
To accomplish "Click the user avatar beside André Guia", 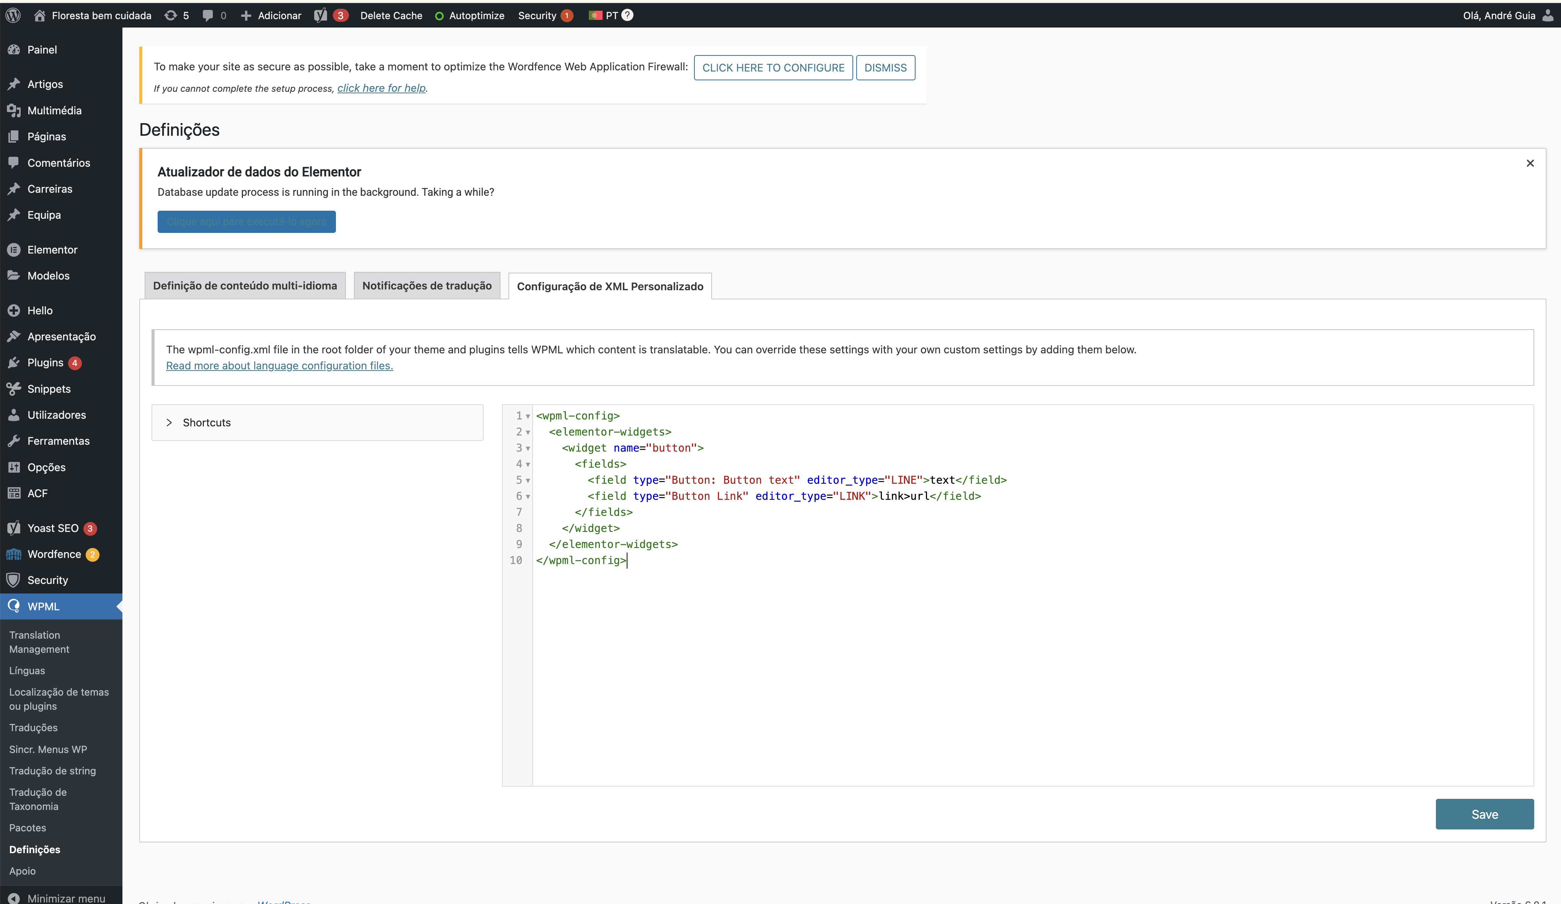I will click(x=1547, y=15).
